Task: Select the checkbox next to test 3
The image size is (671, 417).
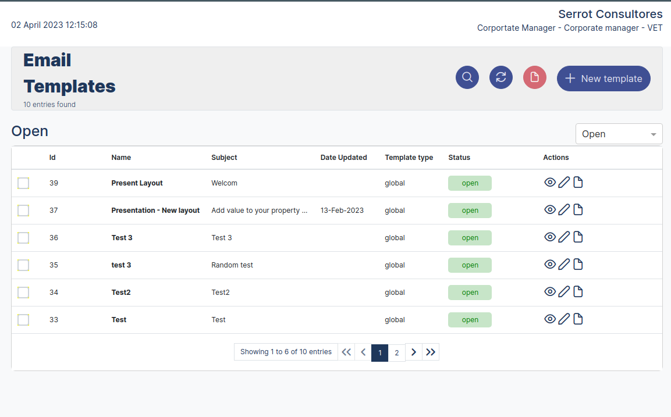Action: (x=23, y=265)
